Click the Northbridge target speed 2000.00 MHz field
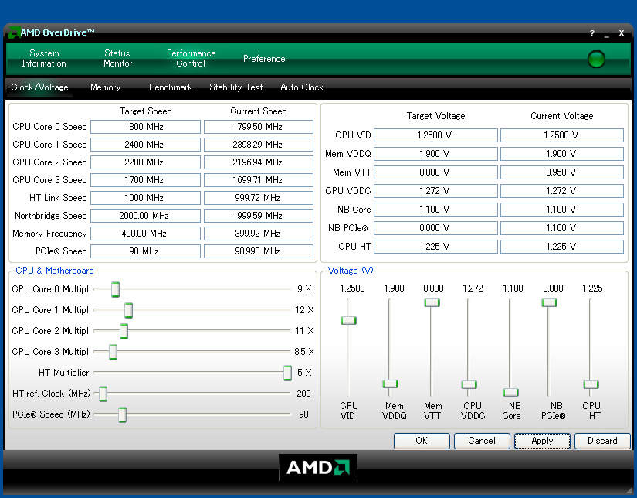This screenshot has height=498, width=637. tap(145, 216)
